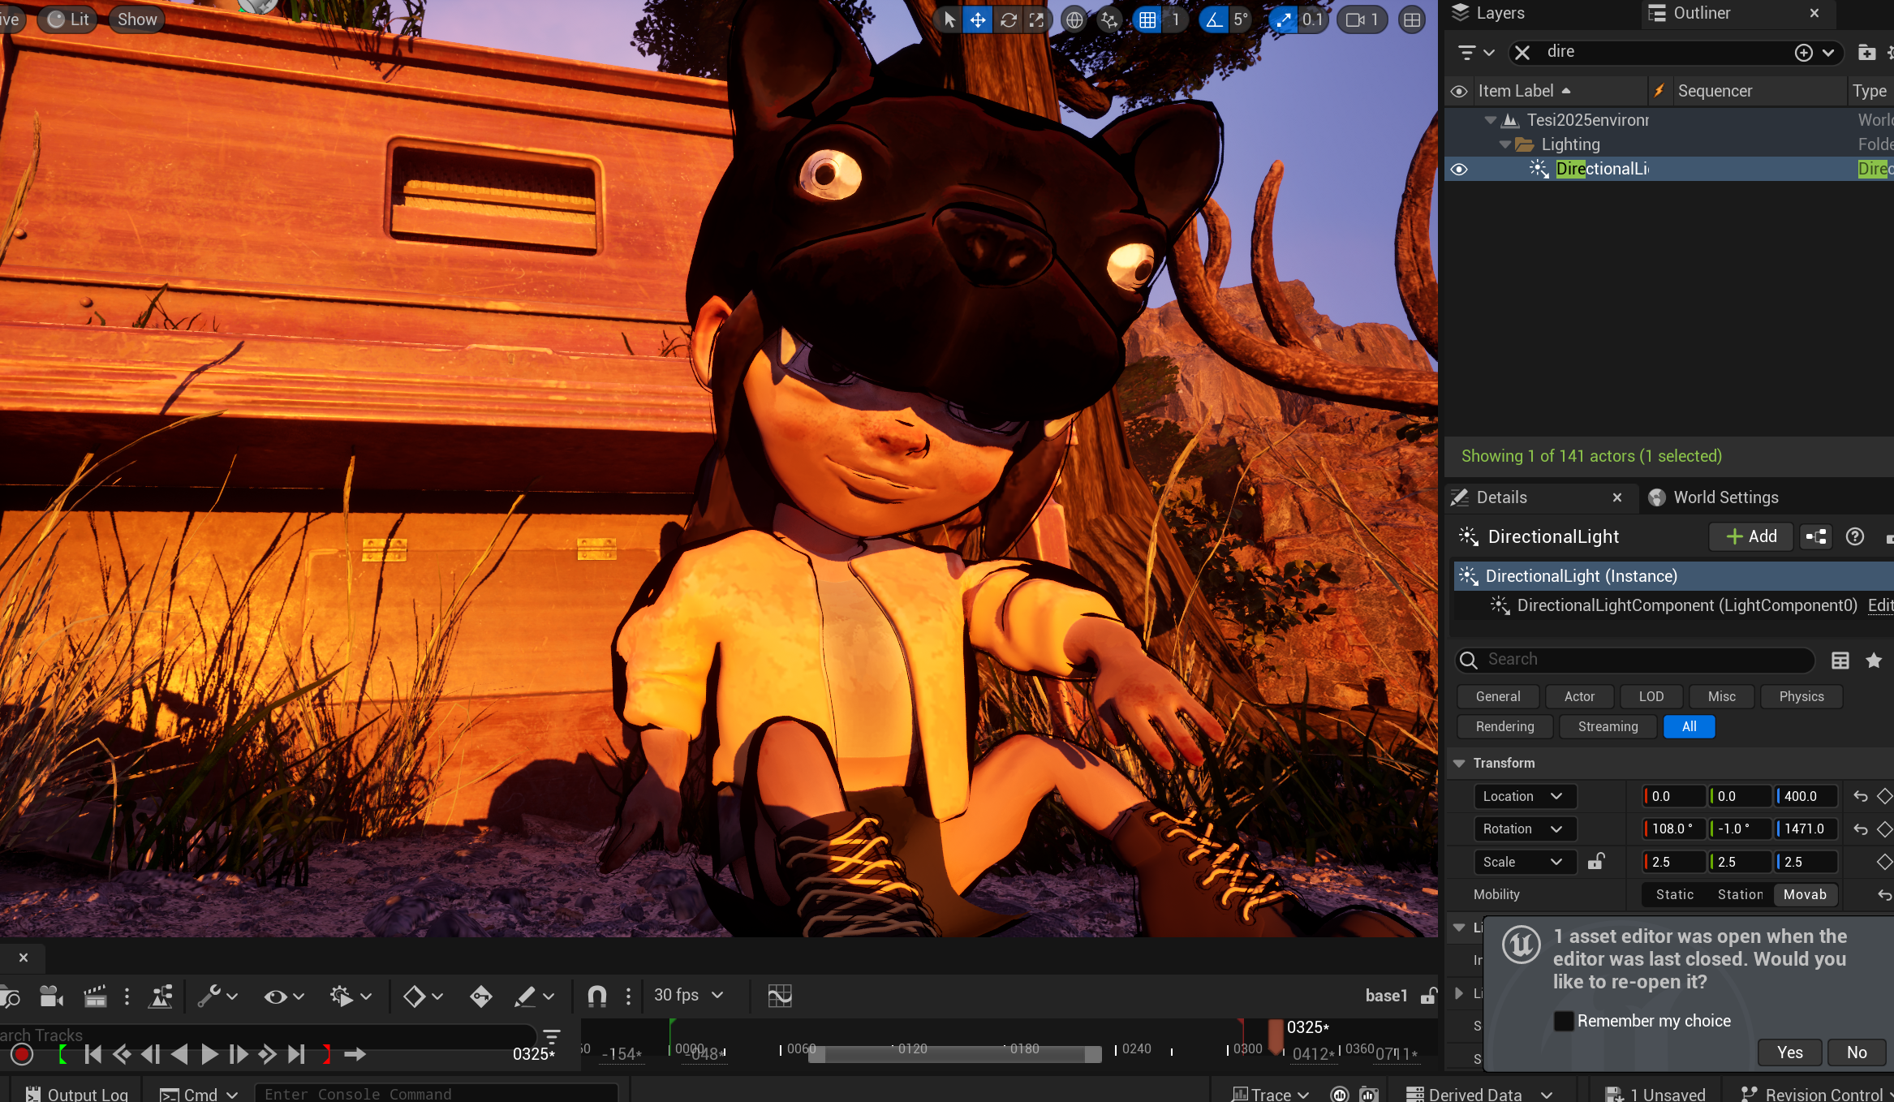
Task: Toggle the Scale lock ratio icon
Action: coord(1596,861)
